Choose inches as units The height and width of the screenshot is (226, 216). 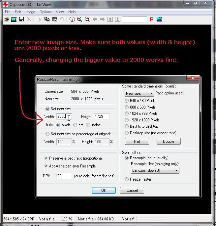[88, 125]
